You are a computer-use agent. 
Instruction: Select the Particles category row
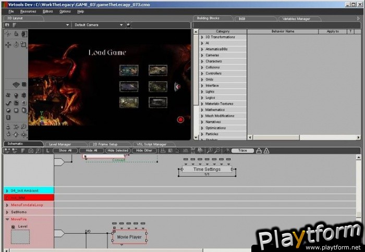(x=223, y=134)
